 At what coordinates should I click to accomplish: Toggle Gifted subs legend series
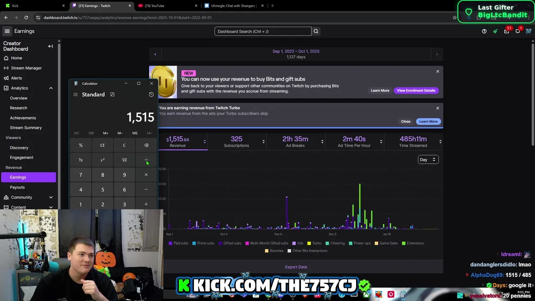point(229,243)
